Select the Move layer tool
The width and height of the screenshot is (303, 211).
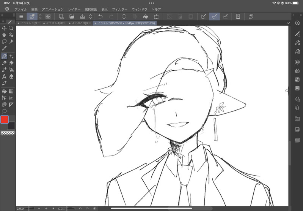coord(4,28)
